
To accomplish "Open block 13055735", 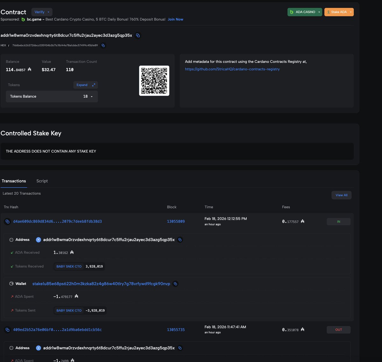I will pos(176,330).
